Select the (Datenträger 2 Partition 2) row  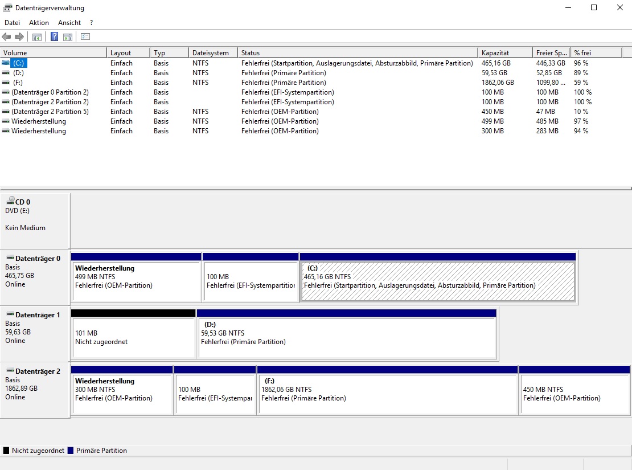click(x=315, y=101)
